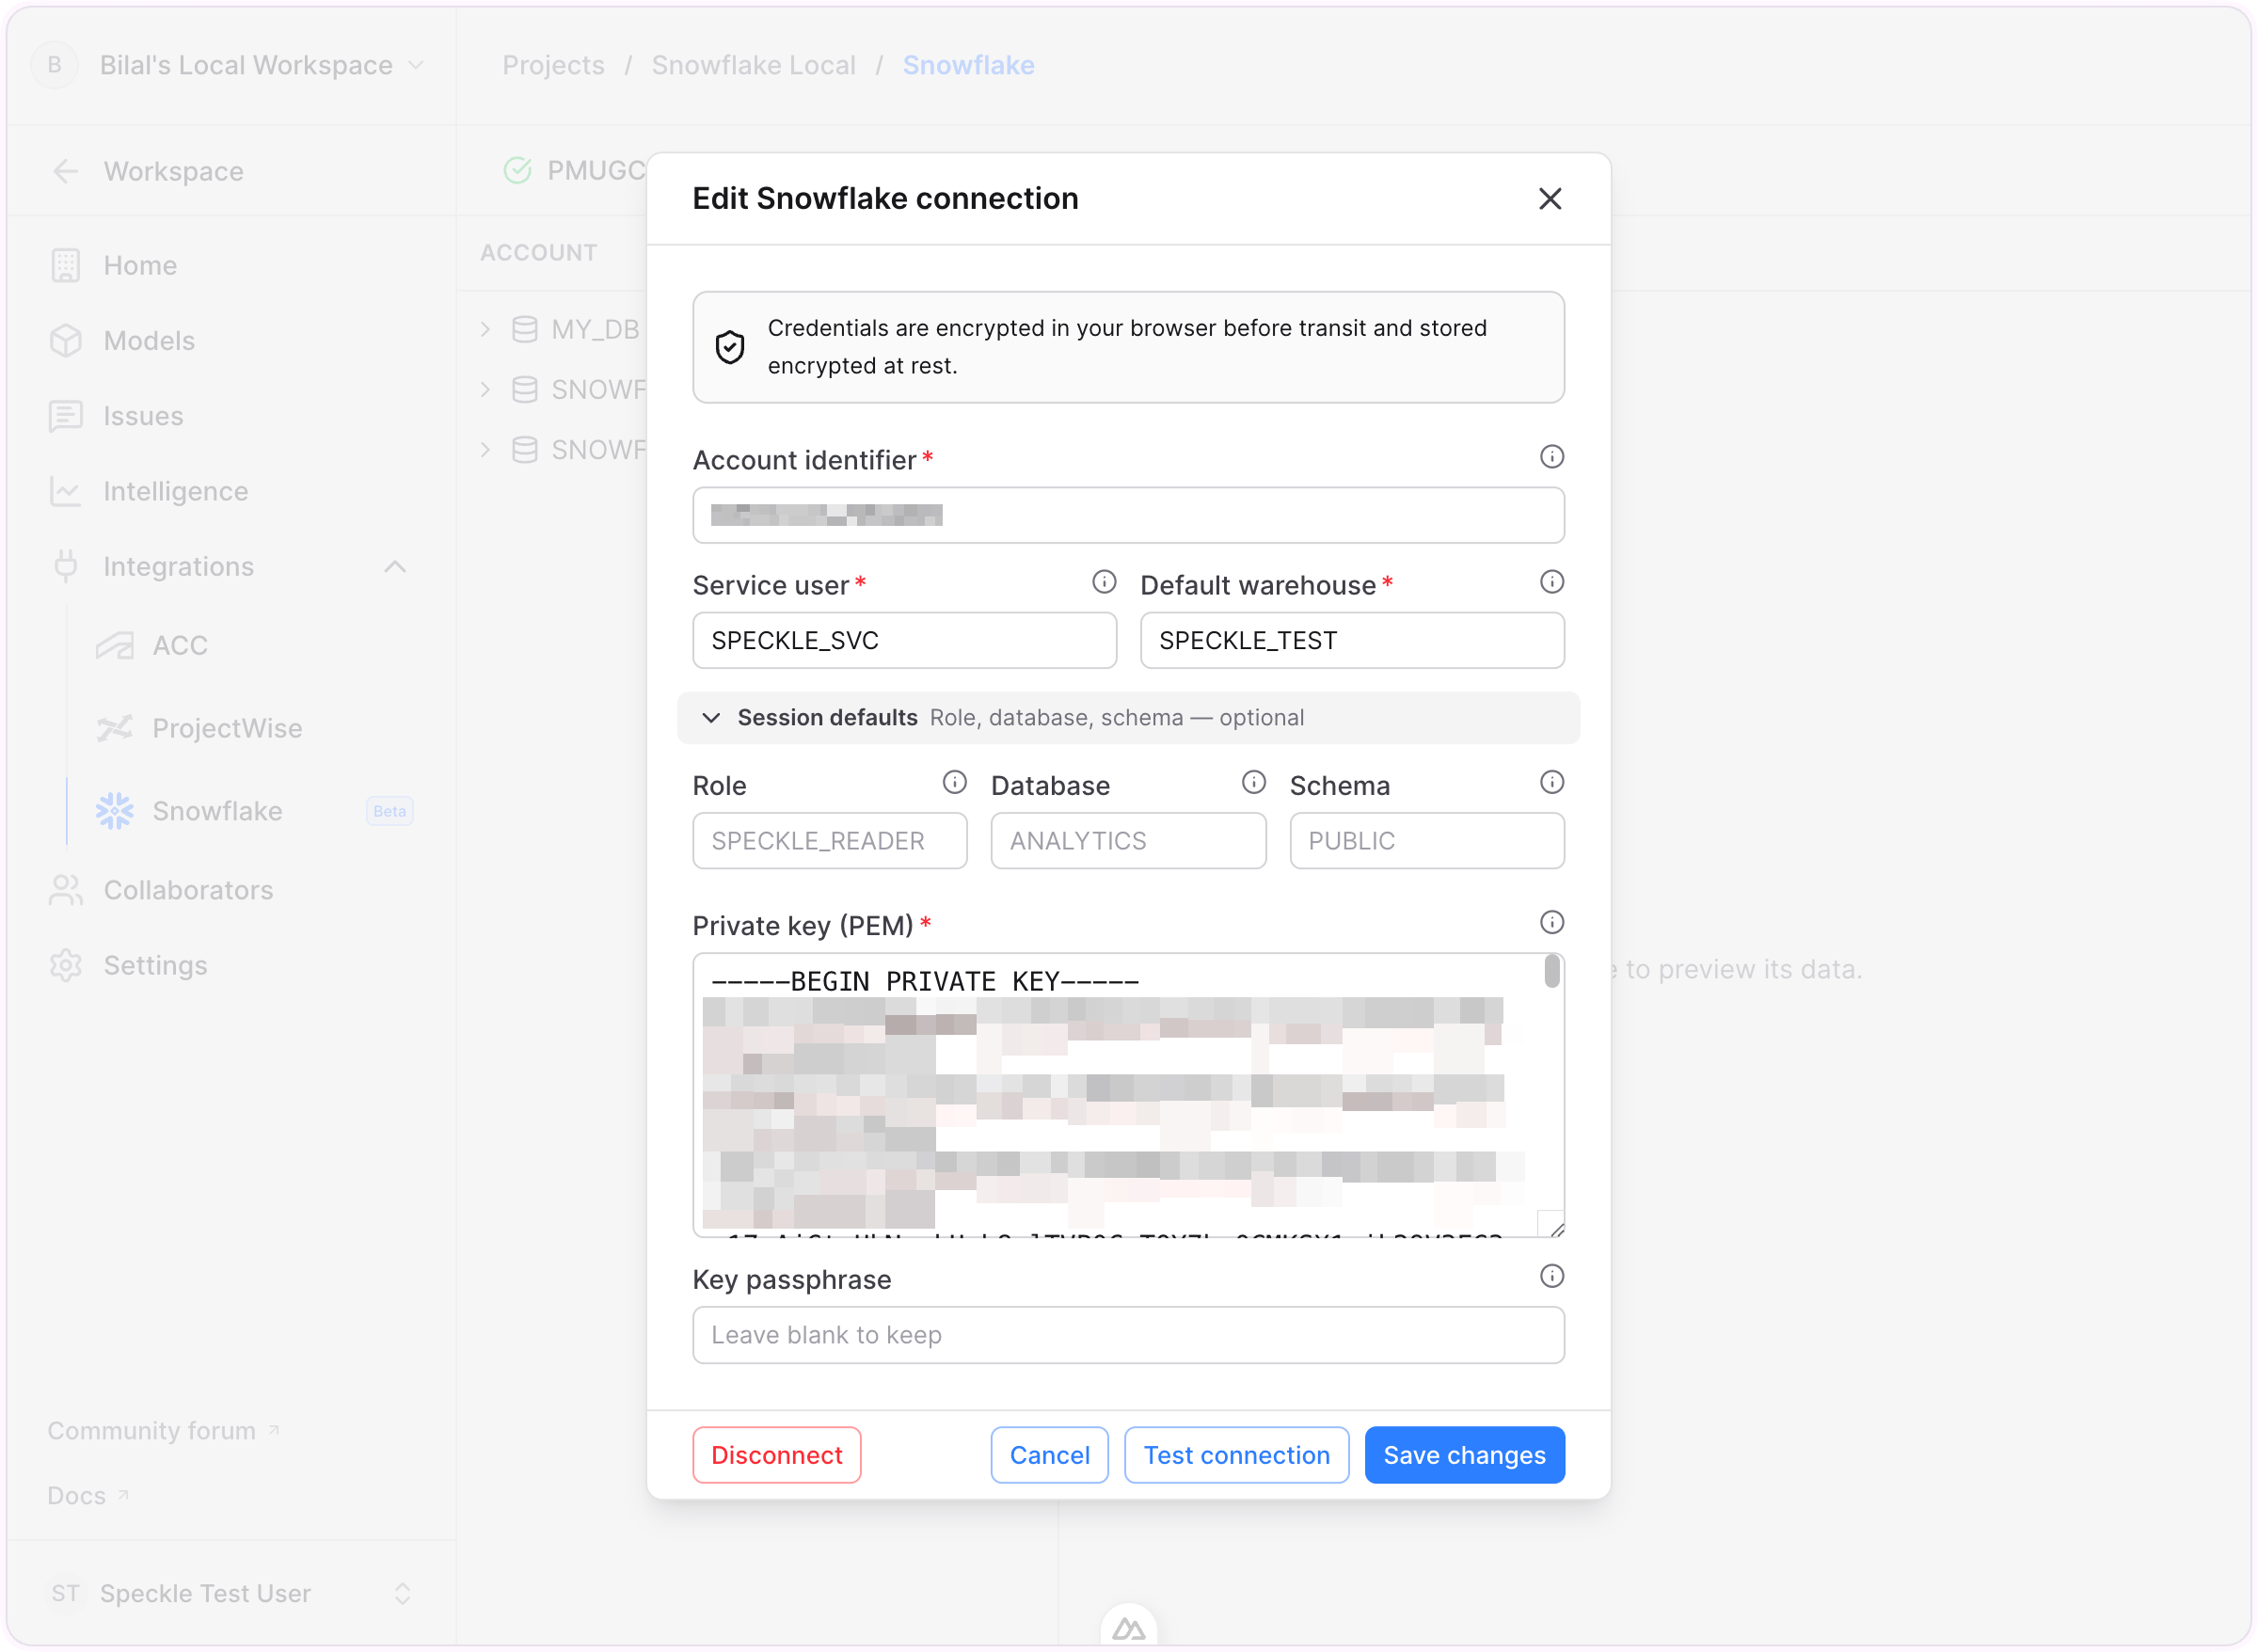Click the Home icon in sidebar
2258x1652 pixels.
pyautogui.click(x=66, y=265)
